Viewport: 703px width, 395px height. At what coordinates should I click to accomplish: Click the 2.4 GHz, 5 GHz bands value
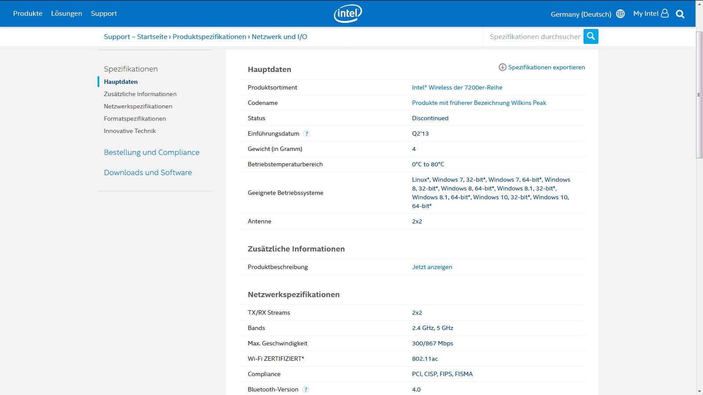click(432, 328)
